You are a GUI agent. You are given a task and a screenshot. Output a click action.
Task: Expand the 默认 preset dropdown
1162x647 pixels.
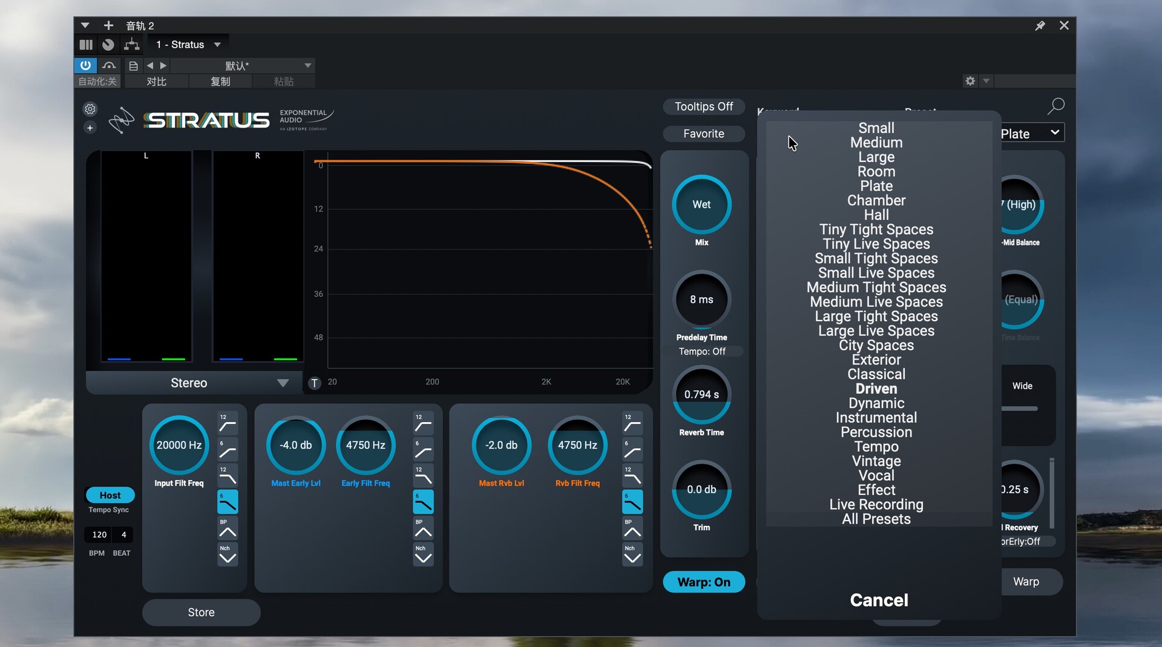point(307,65)
